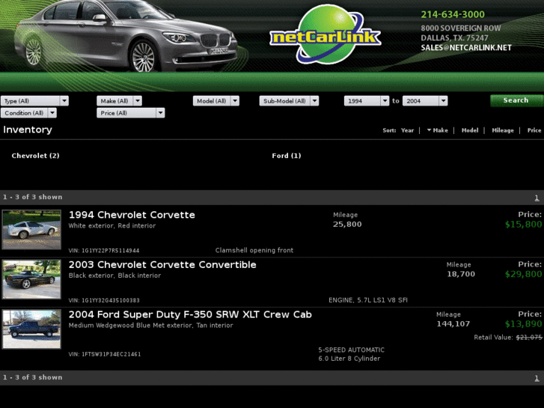Sort inventory by Mileage
Screen dimensions: 544x408
click(503, 130)
